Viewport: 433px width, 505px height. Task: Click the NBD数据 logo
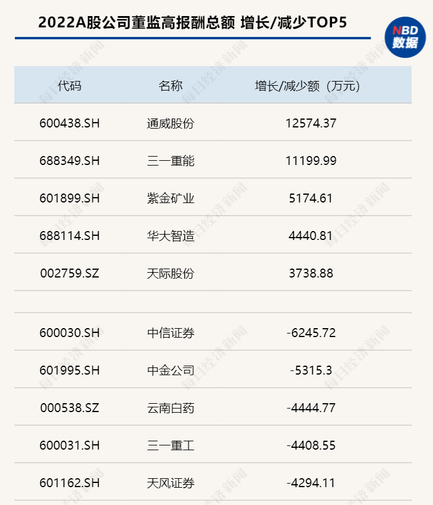[x=405, y=36]
